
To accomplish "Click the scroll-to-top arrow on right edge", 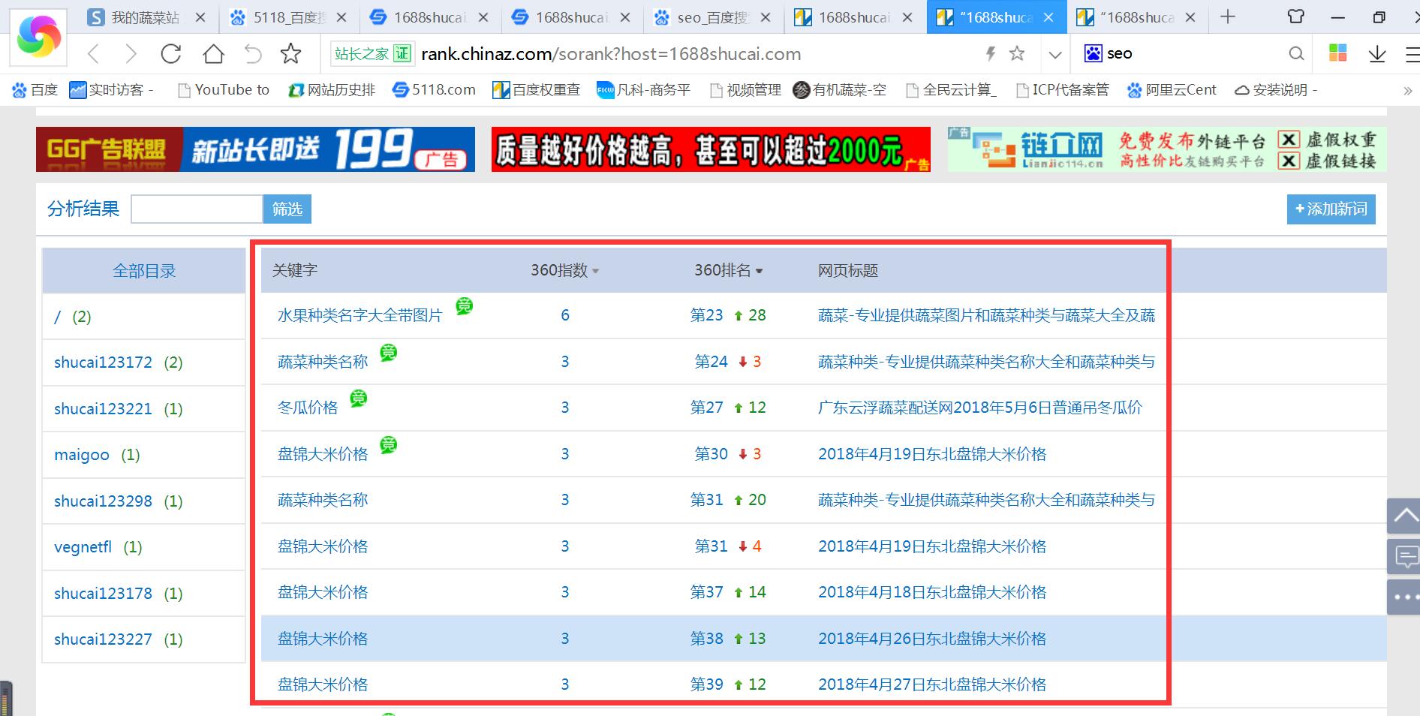I will pos(1404,516).
